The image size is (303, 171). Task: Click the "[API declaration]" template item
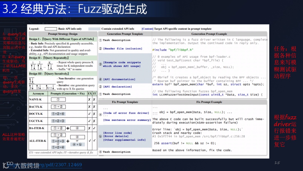117,87
